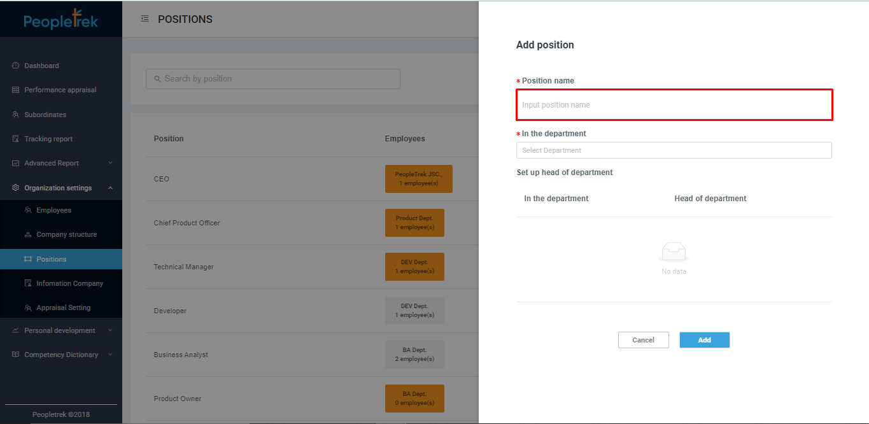Click the Personal development chart icon
The width and height of the screenshot is (869, 424).
[x=15, y=330]
